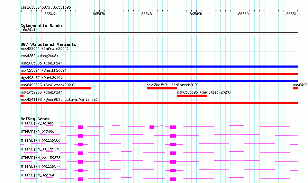
Task: Open nsv4241198 (gnomADStructuralVariants) label
Action: coord(59,99)
